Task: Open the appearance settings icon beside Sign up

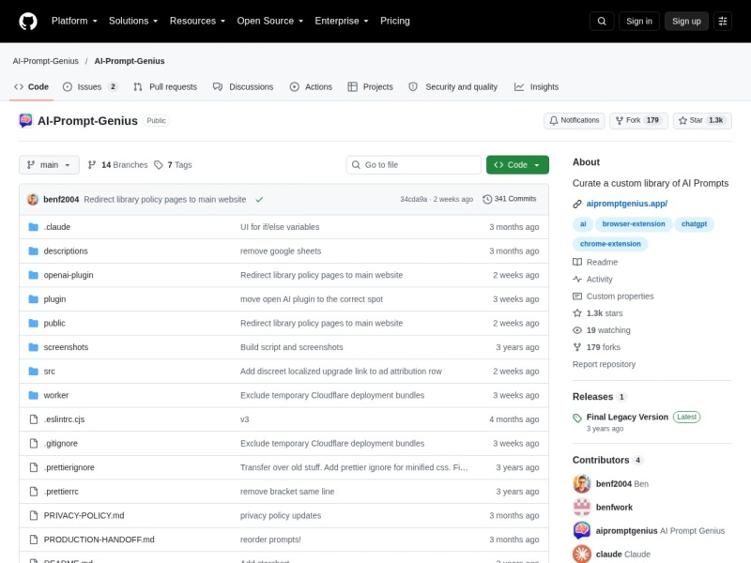Action: [x=723, y=21]
